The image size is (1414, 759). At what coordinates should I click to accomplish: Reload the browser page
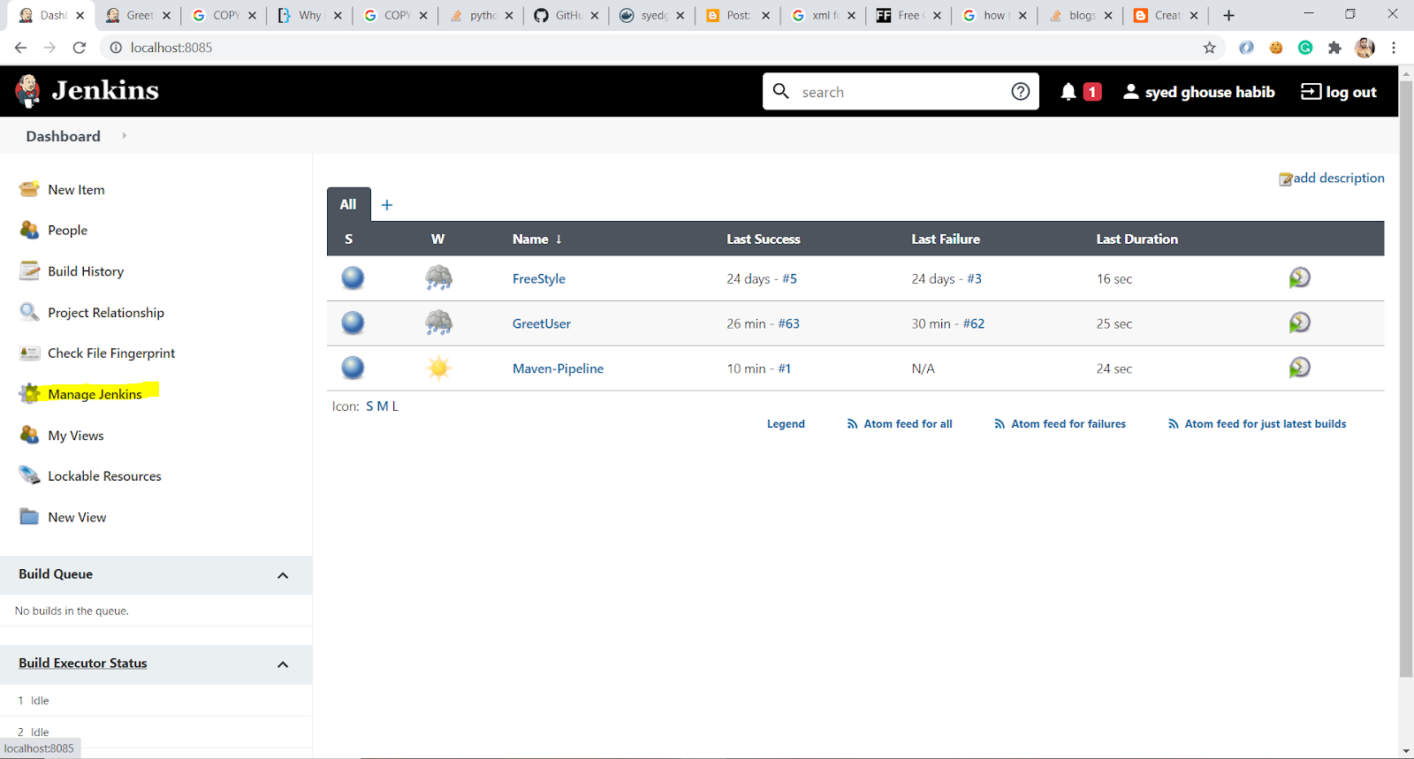point(80,48)
